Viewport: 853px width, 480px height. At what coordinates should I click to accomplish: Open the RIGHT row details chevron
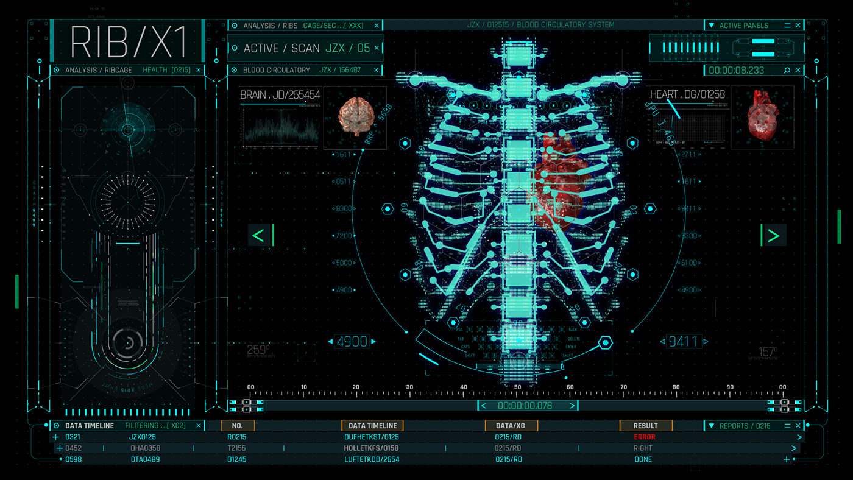point(793,448)
